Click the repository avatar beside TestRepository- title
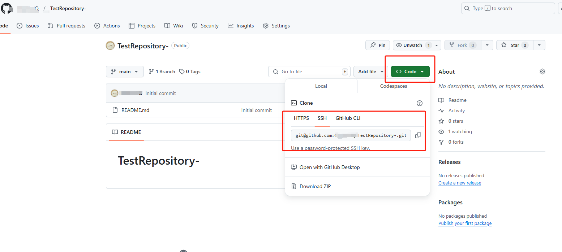The width and height of the screenshot is (562, 252). (110, 45)
